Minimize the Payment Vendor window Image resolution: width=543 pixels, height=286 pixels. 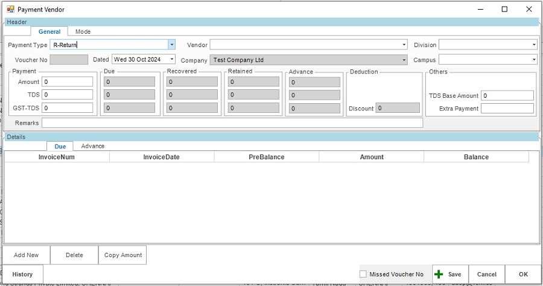coord(480,9)
